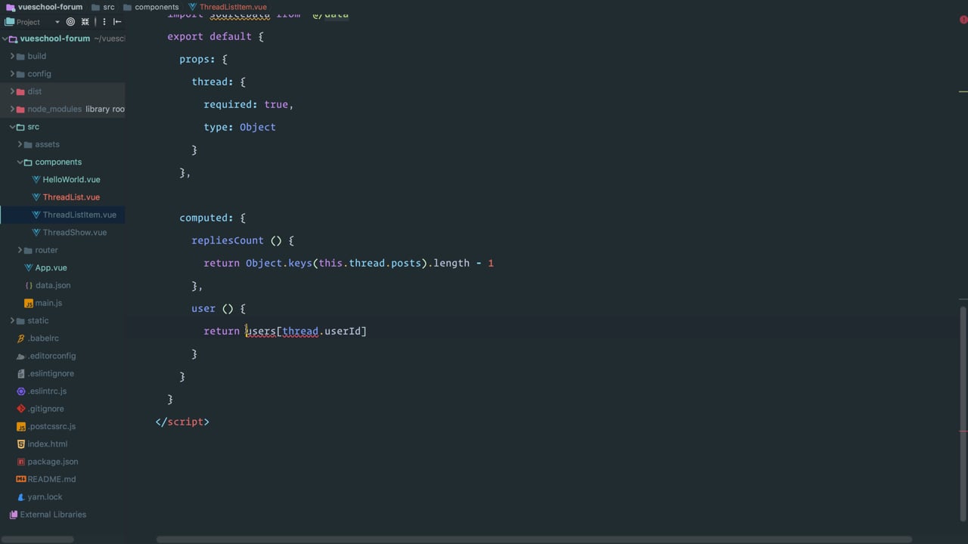Image resolution: width=968 pixels, height=544 pixels.
Task: Collapse the vueschool-forum root folder
Action: (x=5, y=39)
